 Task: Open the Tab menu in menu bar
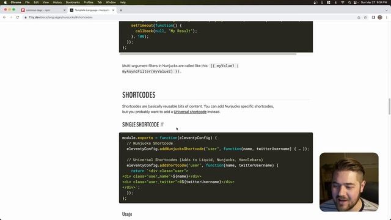click(100, 2)
